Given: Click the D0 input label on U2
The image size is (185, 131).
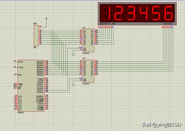Looking at the screenshot, I should coord(85,31).
